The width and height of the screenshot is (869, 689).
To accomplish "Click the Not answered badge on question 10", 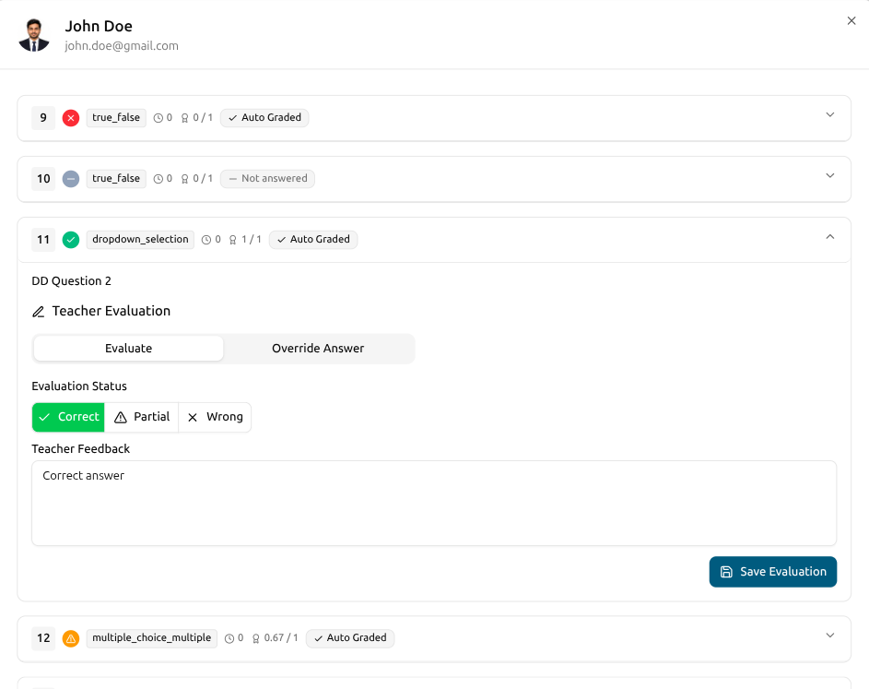I will 267,179.
